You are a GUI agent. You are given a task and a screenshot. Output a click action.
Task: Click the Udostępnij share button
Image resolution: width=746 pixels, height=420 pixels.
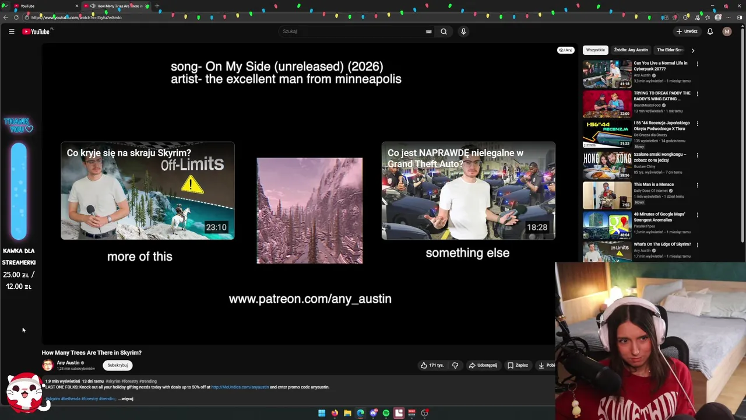483,365
